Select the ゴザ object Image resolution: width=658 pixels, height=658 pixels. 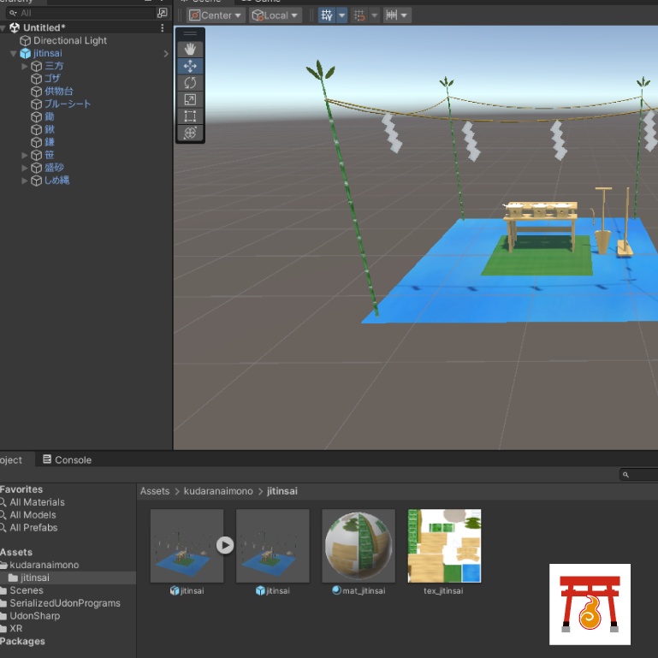52,79
